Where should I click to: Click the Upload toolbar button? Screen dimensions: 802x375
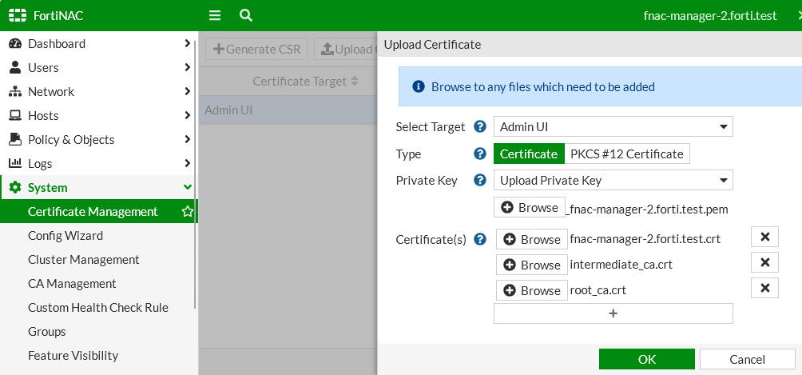(x=346, y=50)
